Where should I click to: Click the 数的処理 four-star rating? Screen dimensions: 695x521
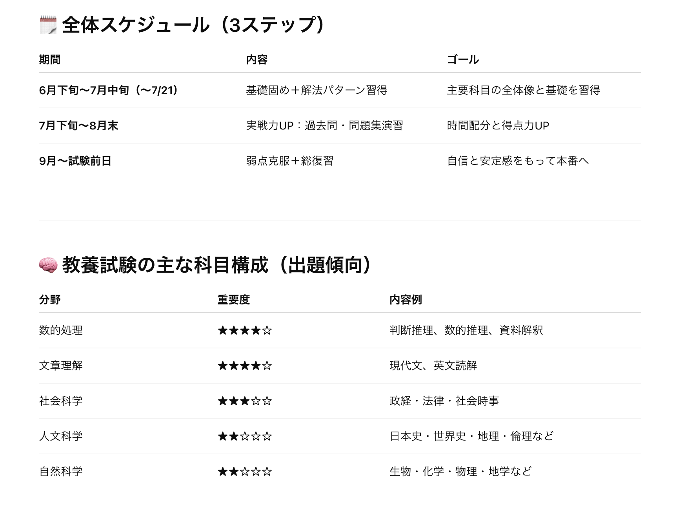[245, 330]
